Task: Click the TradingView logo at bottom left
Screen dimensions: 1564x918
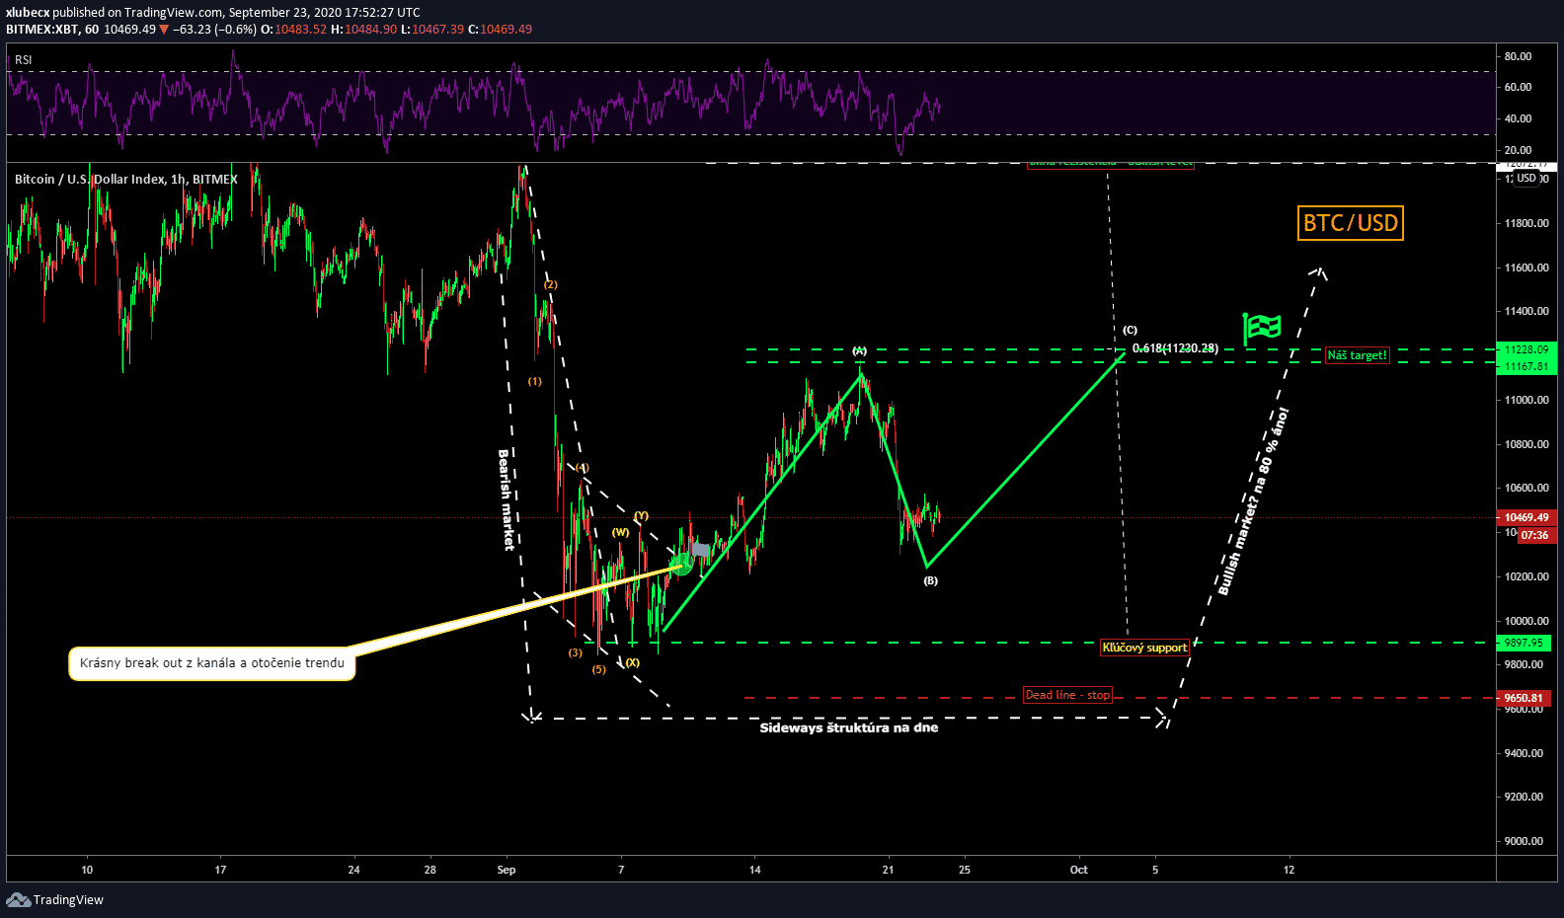Action: 55,899
